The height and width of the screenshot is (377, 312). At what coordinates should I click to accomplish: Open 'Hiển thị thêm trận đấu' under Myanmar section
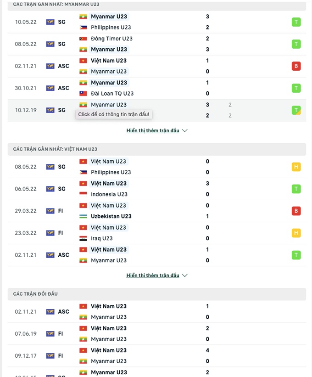coord(153,130)
